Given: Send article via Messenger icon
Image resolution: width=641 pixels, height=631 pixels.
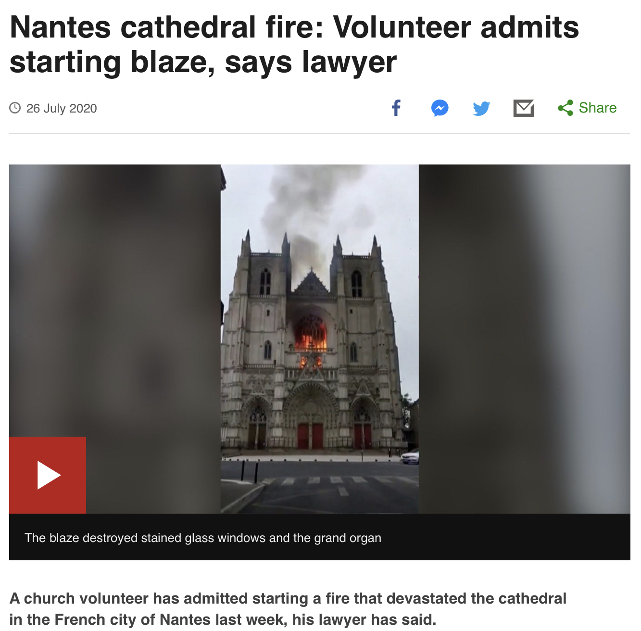Looking at the screenshot, I should [440, 108].
